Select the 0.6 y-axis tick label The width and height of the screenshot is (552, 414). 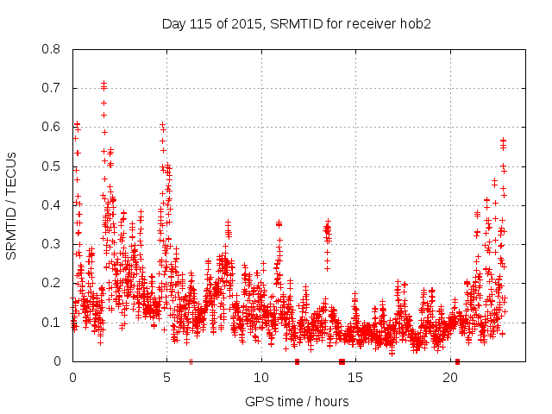[x=53, y=127]
